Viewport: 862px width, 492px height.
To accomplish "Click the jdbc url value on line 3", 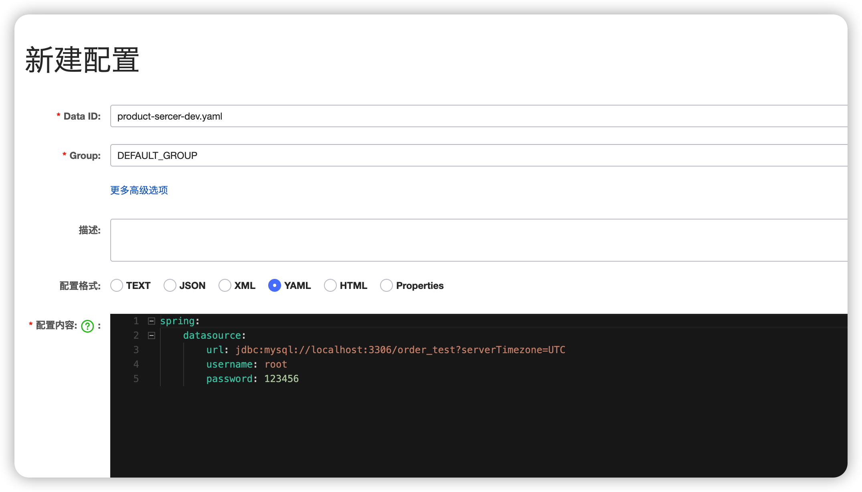I will click(x=400, y=350).
